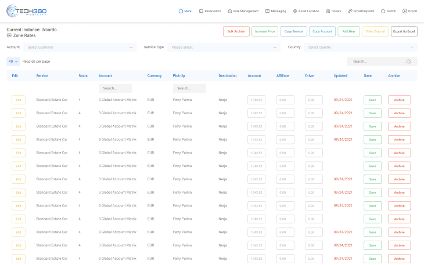Screen dimensions: 424x265
Task: Sort by the Pick Up column header
Action: 179,76
